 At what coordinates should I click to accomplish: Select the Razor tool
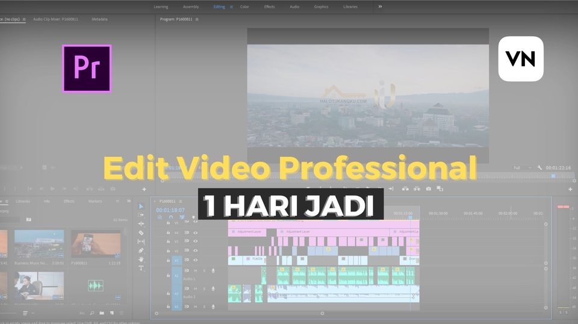point(141,233)
